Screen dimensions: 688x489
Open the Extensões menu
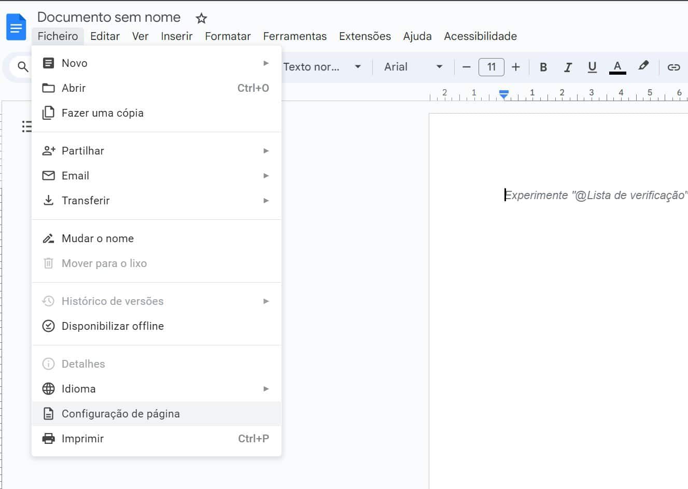pyautogui.click(x=364, y=36)
